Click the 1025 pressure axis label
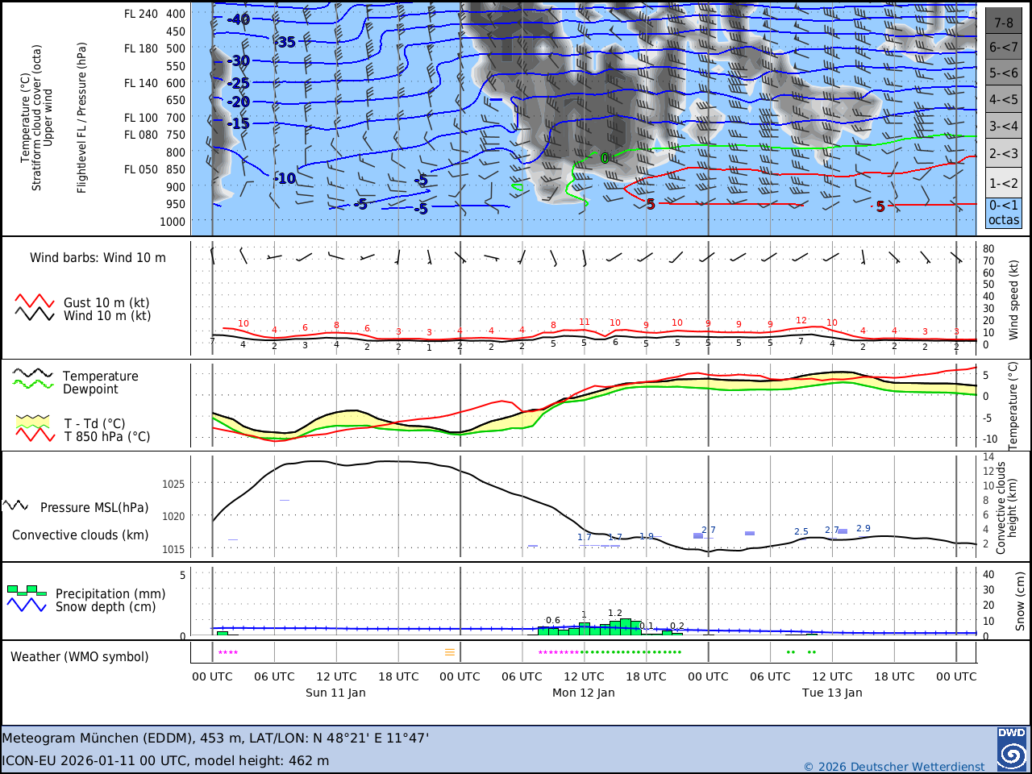 [x=173, y=485]
